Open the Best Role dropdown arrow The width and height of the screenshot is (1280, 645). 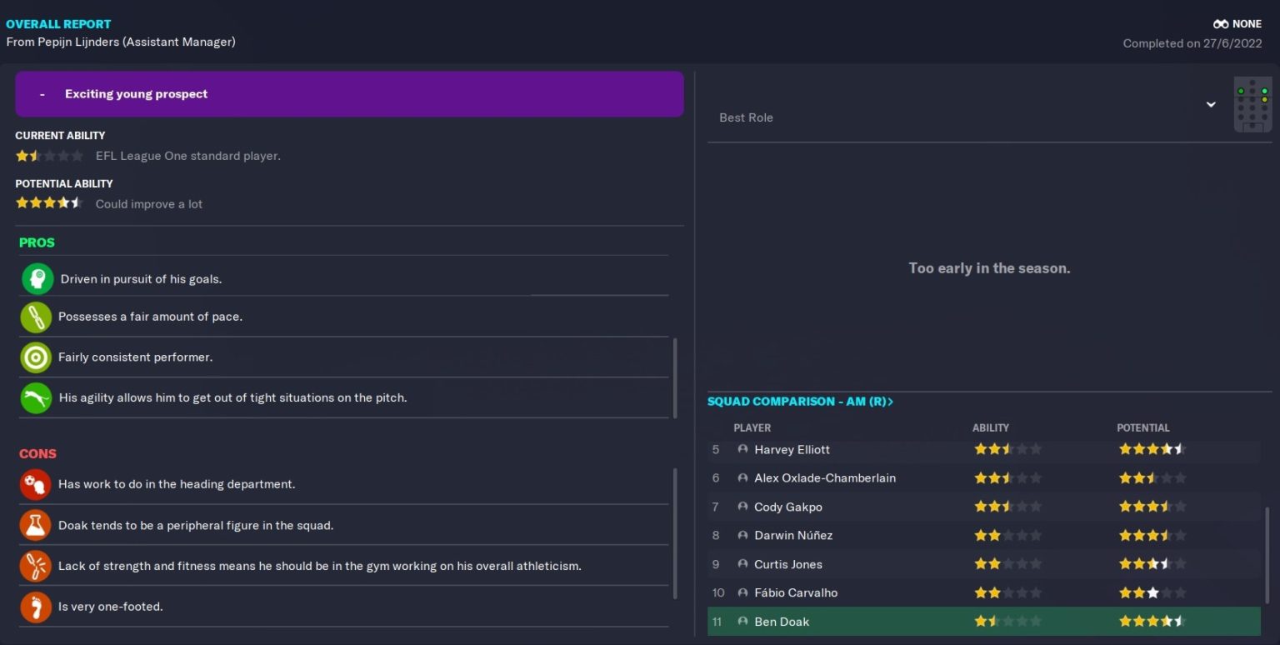[x=1211, y=105]
